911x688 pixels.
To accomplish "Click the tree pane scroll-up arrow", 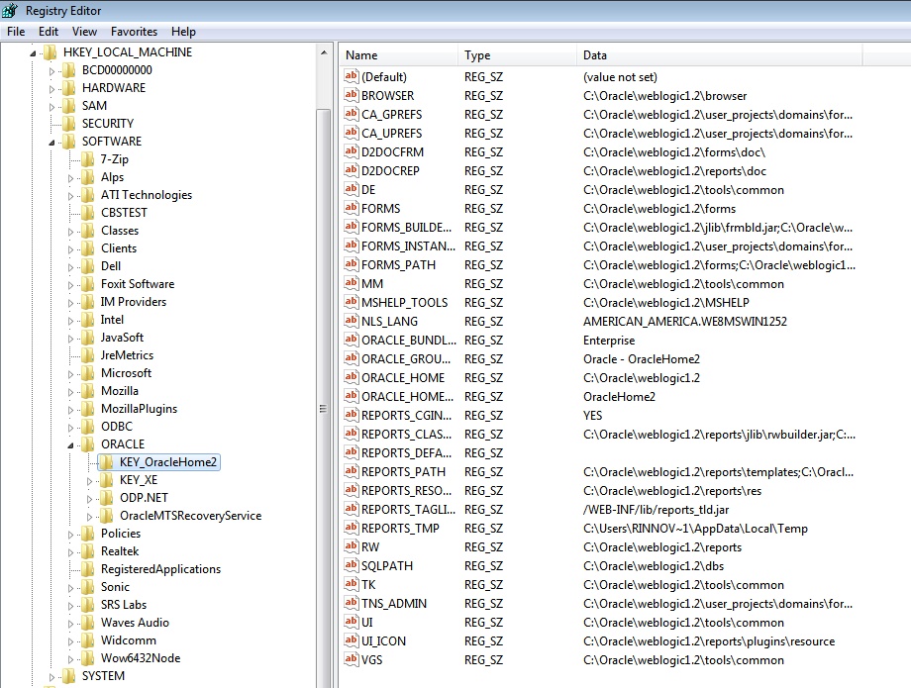I will pos(324,52).
